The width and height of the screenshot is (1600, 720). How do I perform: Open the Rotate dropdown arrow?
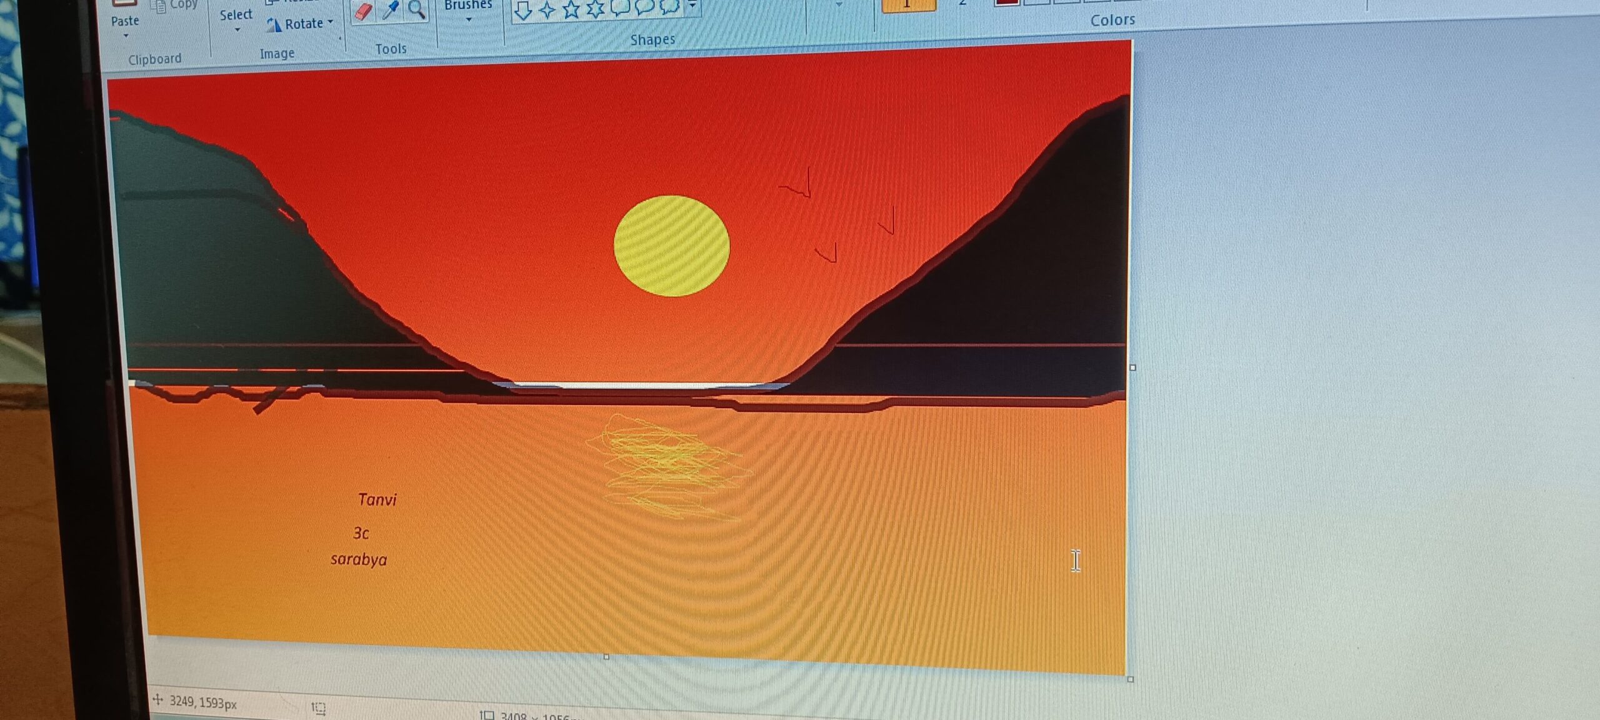coord(330,22)
